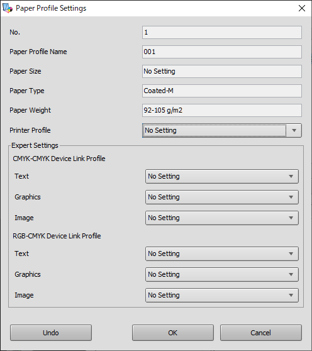Click the Undo button
Viewport: 312px width, 351px height.
[x=51, y=333]
